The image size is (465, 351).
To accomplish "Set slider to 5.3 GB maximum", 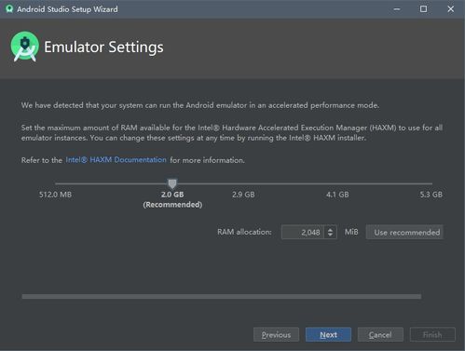I will point(431,183).
